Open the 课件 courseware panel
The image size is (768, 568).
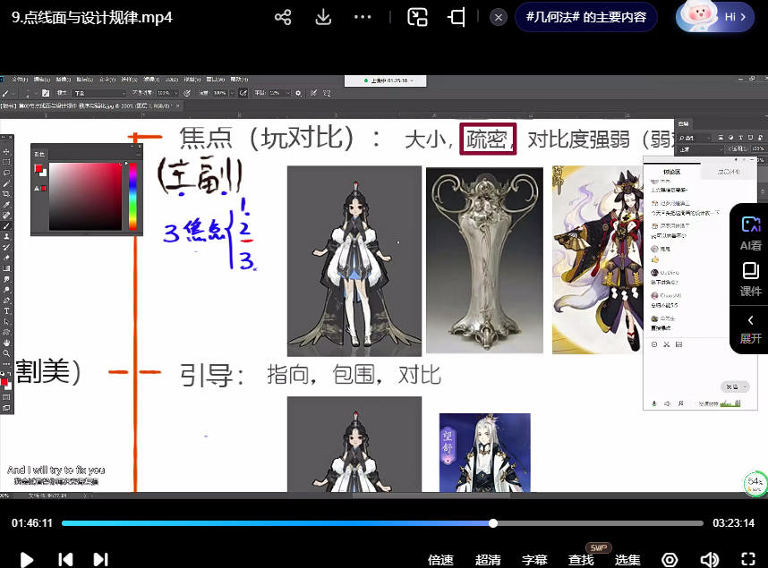(750, 278)
